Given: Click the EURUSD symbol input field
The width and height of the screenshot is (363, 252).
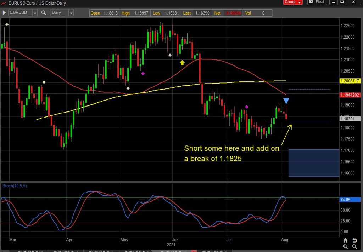Looking at the screenshot, I should [x=21, y=13].
